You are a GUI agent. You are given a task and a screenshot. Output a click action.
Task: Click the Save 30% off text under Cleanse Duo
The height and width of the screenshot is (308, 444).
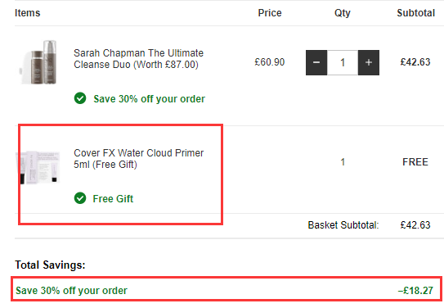150,99
